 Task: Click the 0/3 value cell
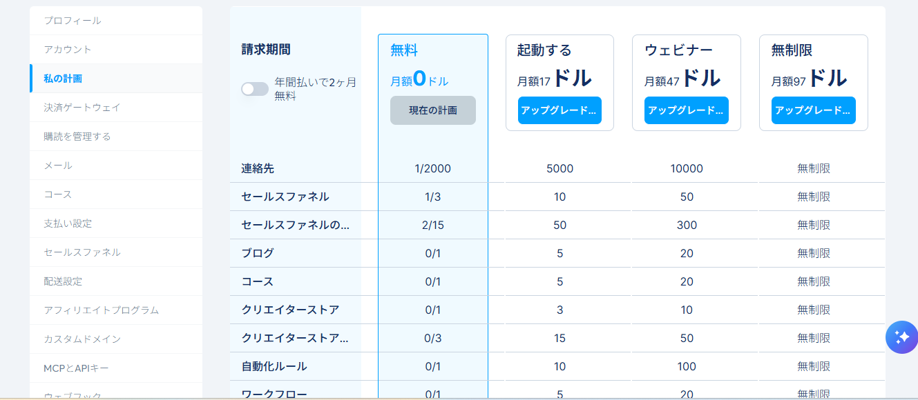433,338
